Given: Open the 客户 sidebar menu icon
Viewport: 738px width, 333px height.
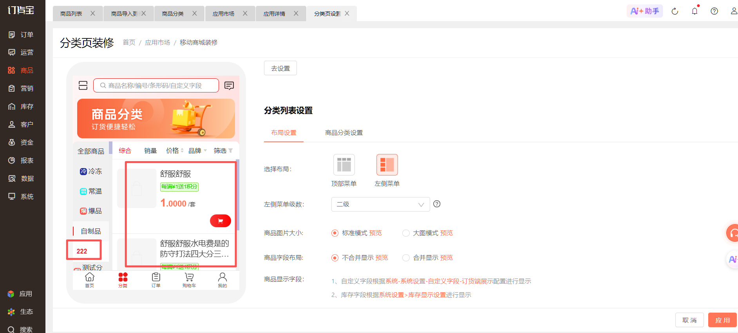Looking at the screenshot, I should pos(12,125).
